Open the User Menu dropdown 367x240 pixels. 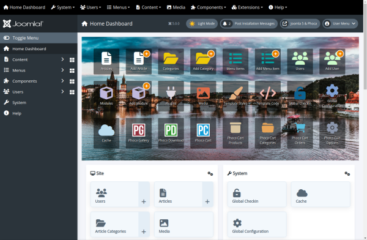coord(340,24)
